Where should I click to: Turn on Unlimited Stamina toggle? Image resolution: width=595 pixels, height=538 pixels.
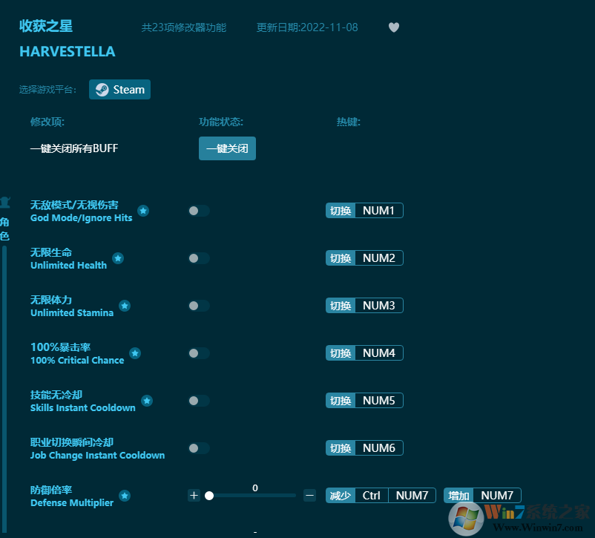(199, 306)
